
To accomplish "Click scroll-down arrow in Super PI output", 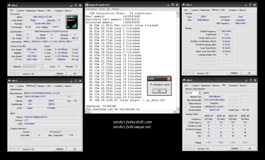I will point(178,108).
